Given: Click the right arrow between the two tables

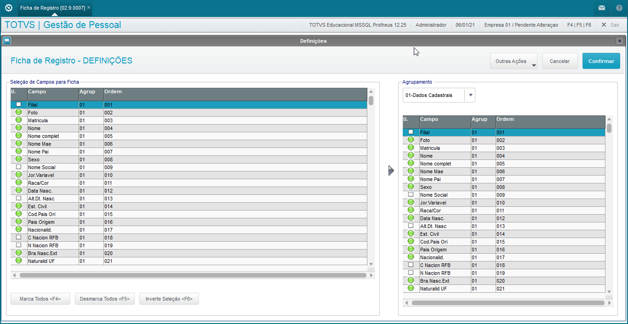Looking at the screenshot, I should click(x=391, y=171).
